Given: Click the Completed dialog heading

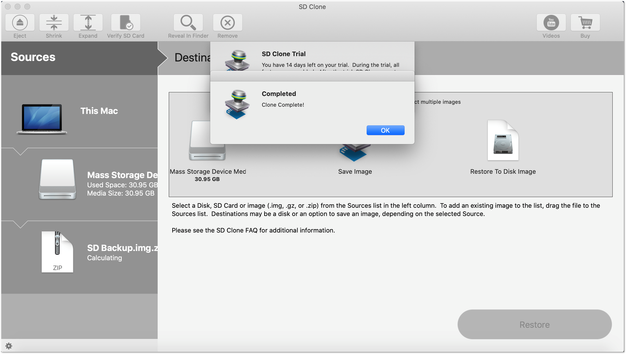Looking at the screenshot, I should pos(279,94).
